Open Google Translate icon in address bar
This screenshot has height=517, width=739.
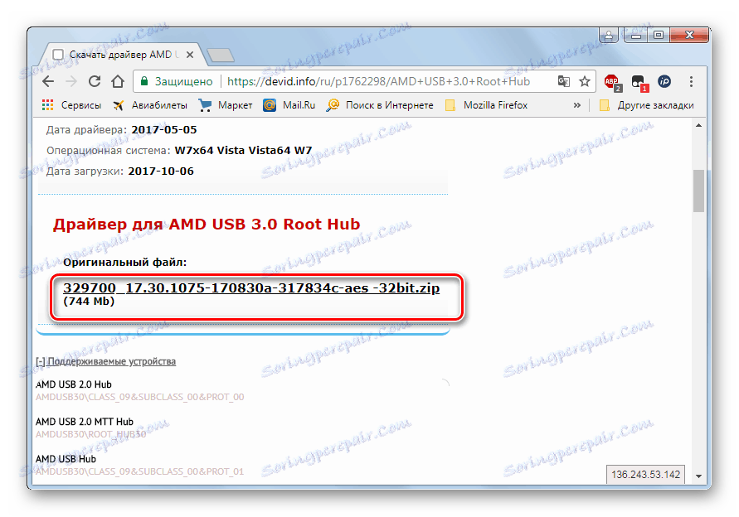click(565, 81)
